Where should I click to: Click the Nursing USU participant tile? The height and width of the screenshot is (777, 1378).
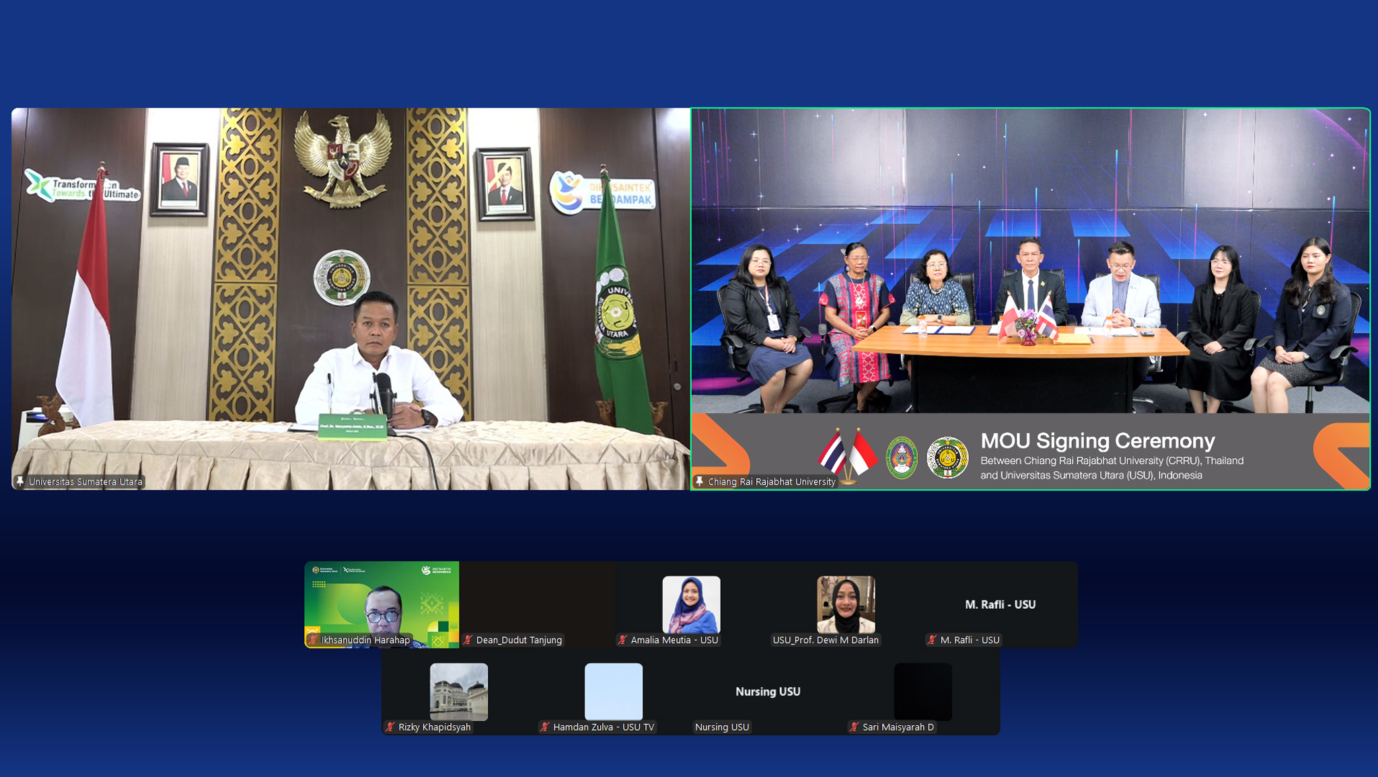coord(768,692)
